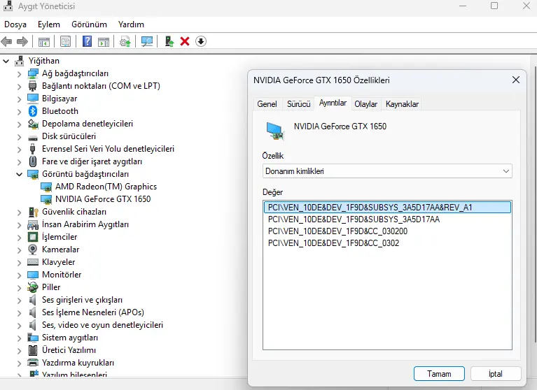Select Ses, video ve oyun denetleyicileri item
The image size is (537, 390).
tap(102, 325)
